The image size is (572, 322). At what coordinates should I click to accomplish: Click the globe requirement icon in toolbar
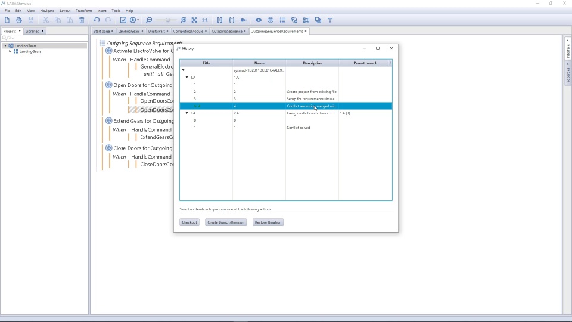click(x=271, y=20)
